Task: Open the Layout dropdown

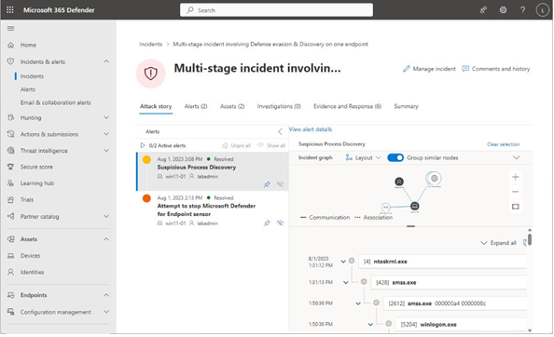Action: pos(363,157)
